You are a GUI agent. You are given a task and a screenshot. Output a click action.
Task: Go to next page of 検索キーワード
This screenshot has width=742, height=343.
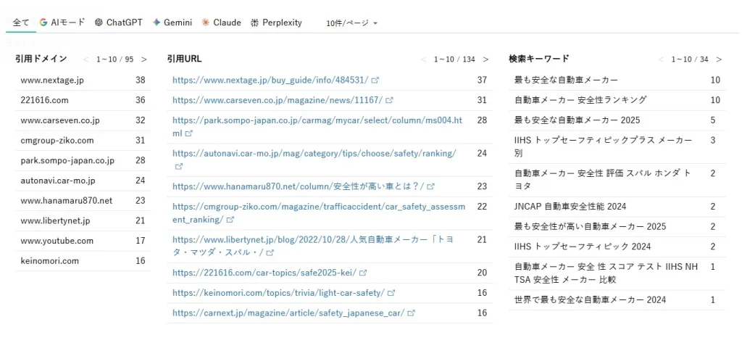tap(719, 59)
